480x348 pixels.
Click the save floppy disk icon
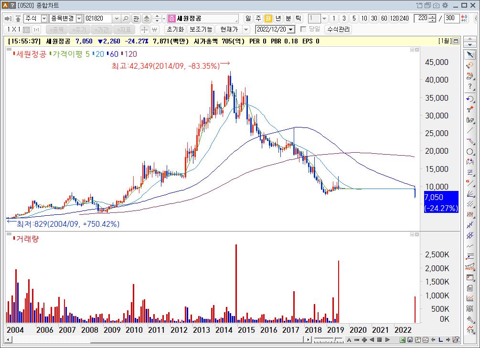(410, 340)
